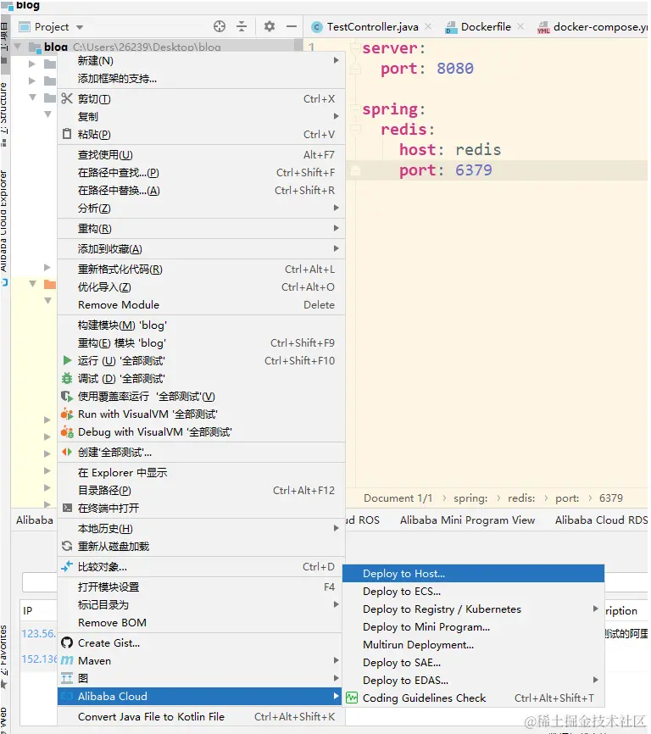Image resolution: width=651 pixels, height=734 pixels.
Task: Expand the 添加到收藏(A) submenu arrow
Action: 336,248
